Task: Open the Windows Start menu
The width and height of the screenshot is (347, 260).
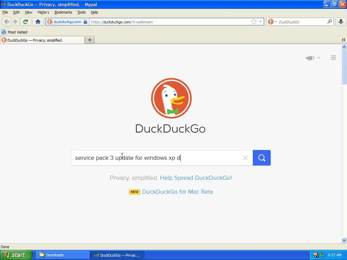Action: [x=16, y=255]
